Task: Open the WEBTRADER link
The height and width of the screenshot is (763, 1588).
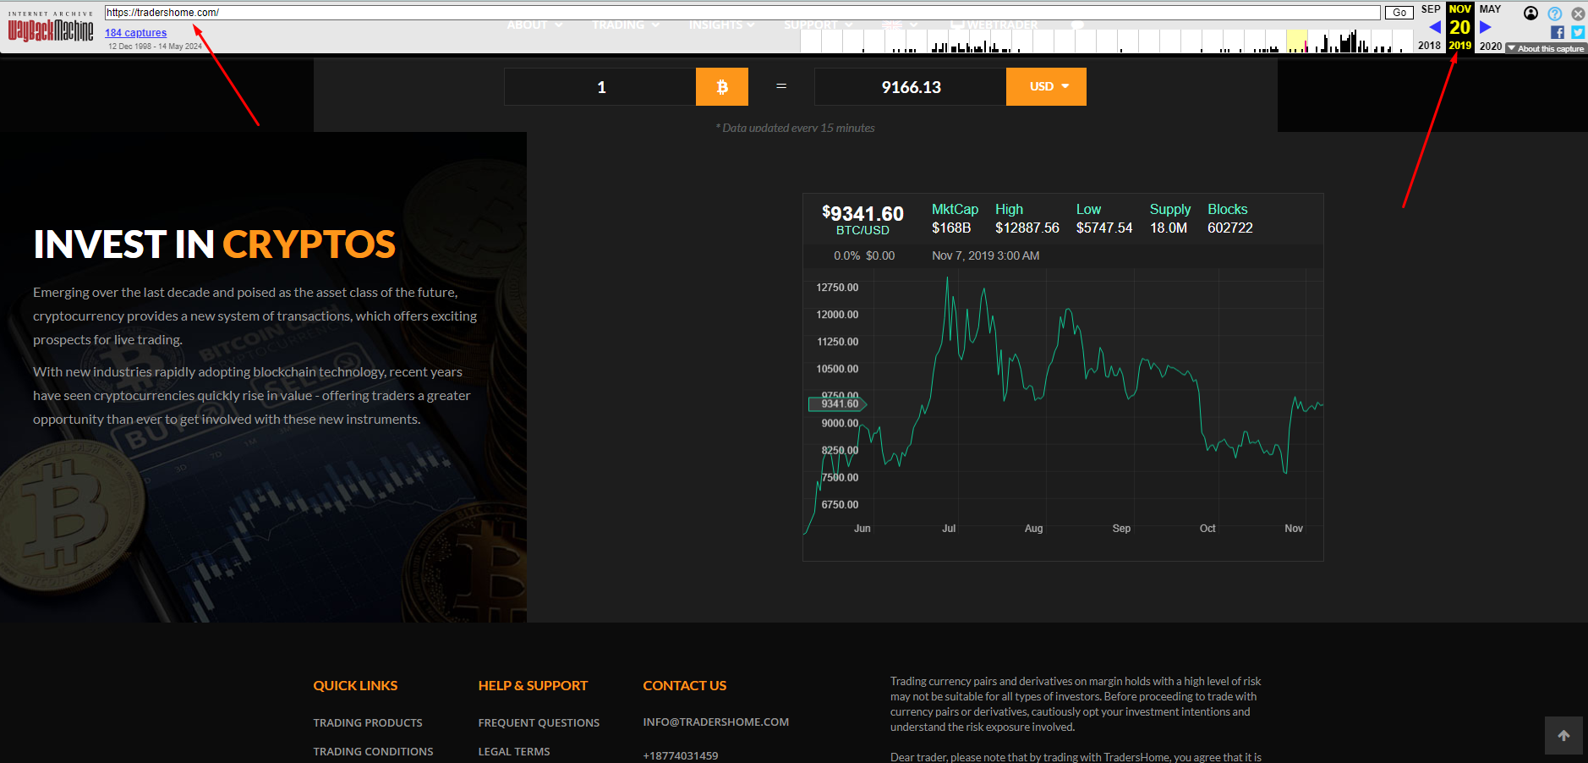Action: (x=994, y=25)
